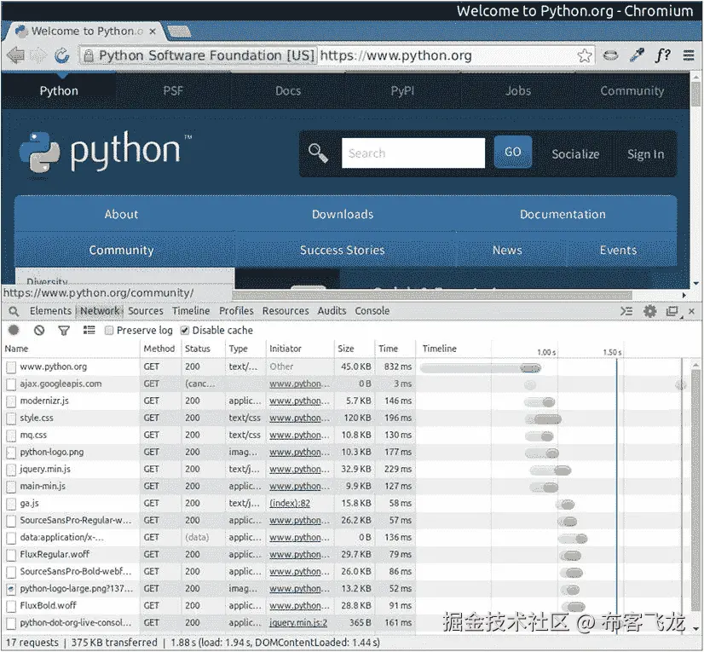704x652 pixels.
Task: Click the magnifier icon beside Search box
Action: [x=318, y=153]
